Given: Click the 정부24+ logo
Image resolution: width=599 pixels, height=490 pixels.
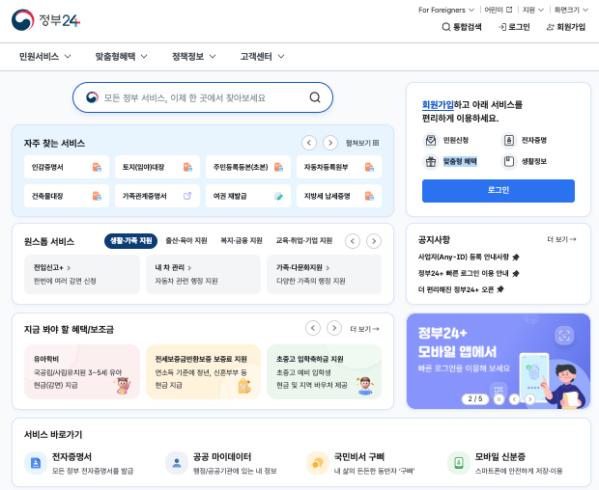Looking at the screenshot, I should [45, 20].
